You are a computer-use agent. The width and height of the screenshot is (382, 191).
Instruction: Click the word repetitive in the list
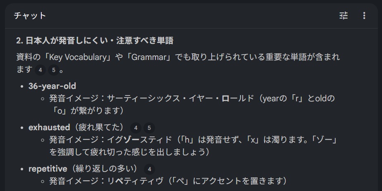click(x=48, y=169)
